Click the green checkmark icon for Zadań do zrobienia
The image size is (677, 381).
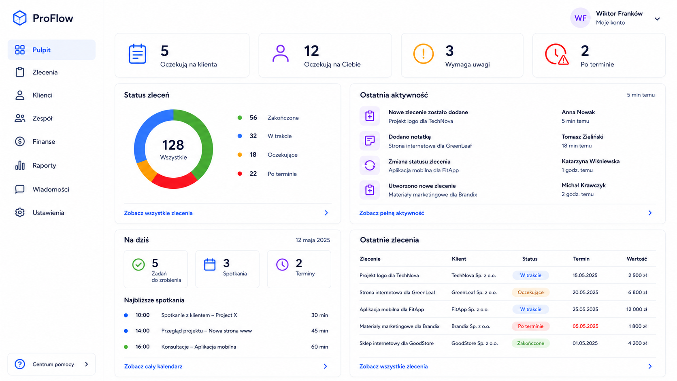pos(138,265)
